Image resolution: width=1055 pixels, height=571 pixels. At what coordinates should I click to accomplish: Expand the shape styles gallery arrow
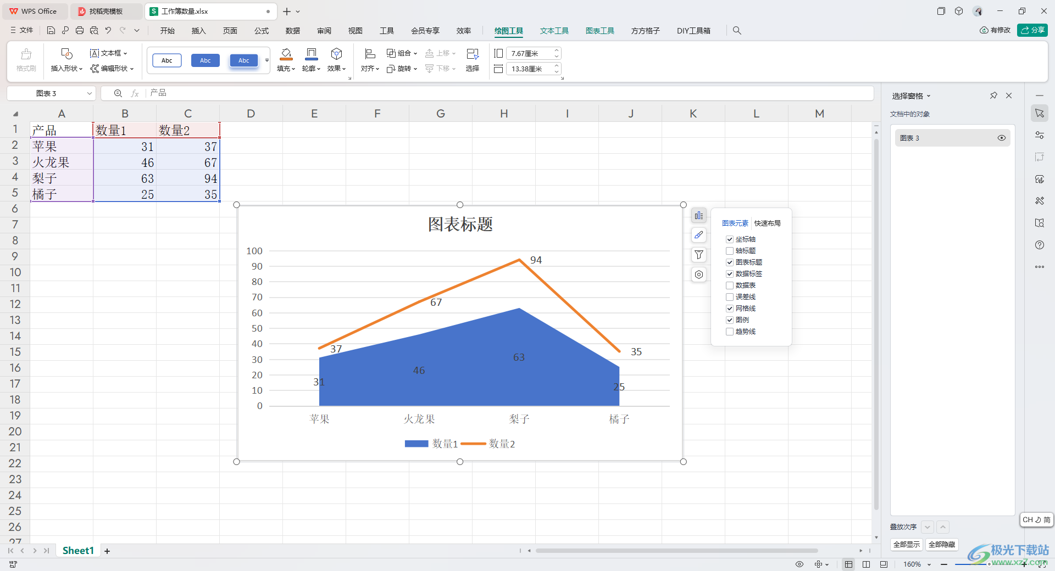click(267, 60)
